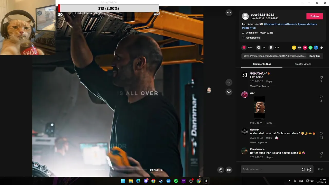Open Spotify from the taskbar
329x185 pixels.
point(176,181)
